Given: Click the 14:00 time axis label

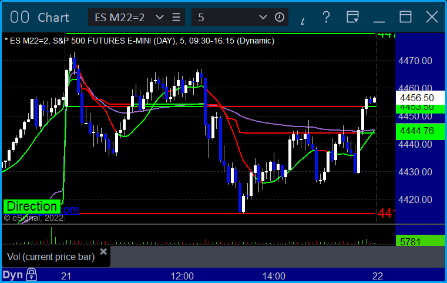Looking at the screenshot, I should [x=274, y=276].
